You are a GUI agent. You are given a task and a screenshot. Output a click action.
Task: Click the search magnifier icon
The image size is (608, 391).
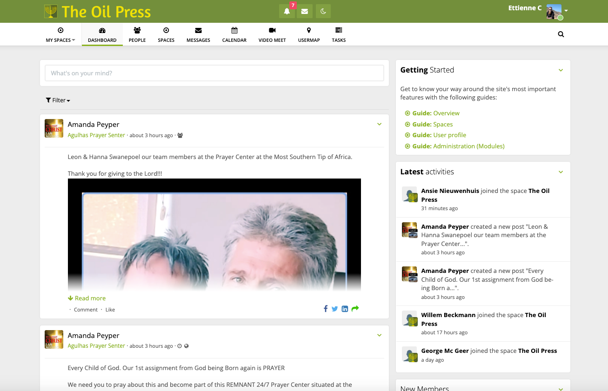561,34
